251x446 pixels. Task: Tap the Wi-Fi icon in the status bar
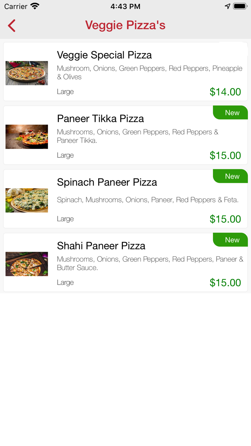[x=34, y=6]
